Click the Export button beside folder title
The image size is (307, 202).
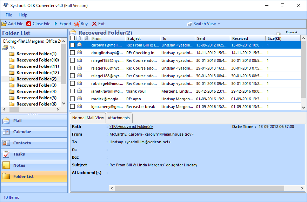pos(291,32)
